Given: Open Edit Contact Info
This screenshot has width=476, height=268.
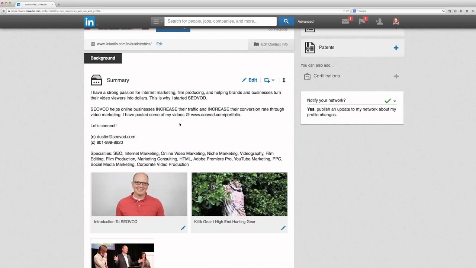Looking at the screenshot, I should click(x=271, y=44).
